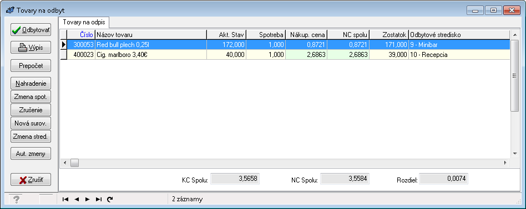Click the NC Spolu field showing 3,5584
The width and height of the screenshot is (526, 209).
(345, 179)
